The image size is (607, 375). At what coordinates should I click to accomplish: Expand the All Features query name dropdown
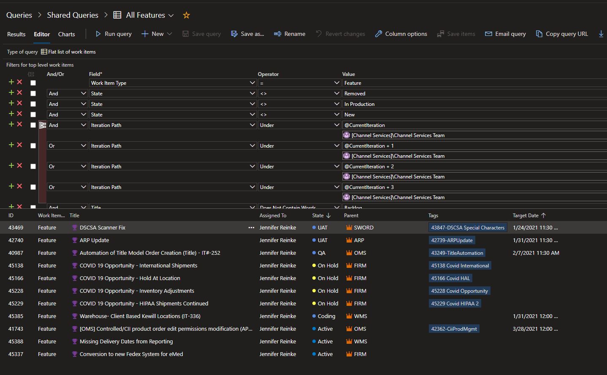(x=172, y=15)
